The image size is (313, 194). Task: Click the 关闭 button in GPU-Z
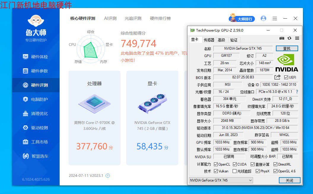tap(290, 180)
